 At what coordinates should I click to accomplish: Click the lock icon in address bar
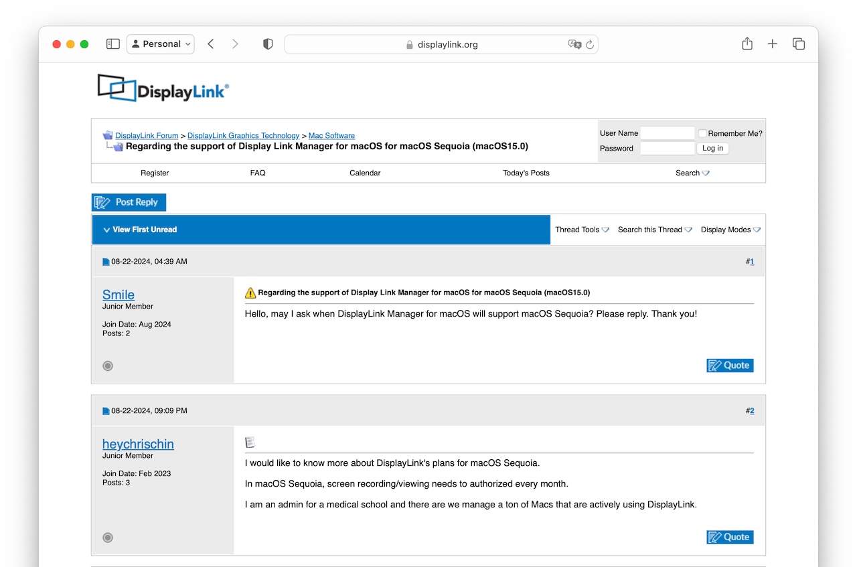pos(410,45)
